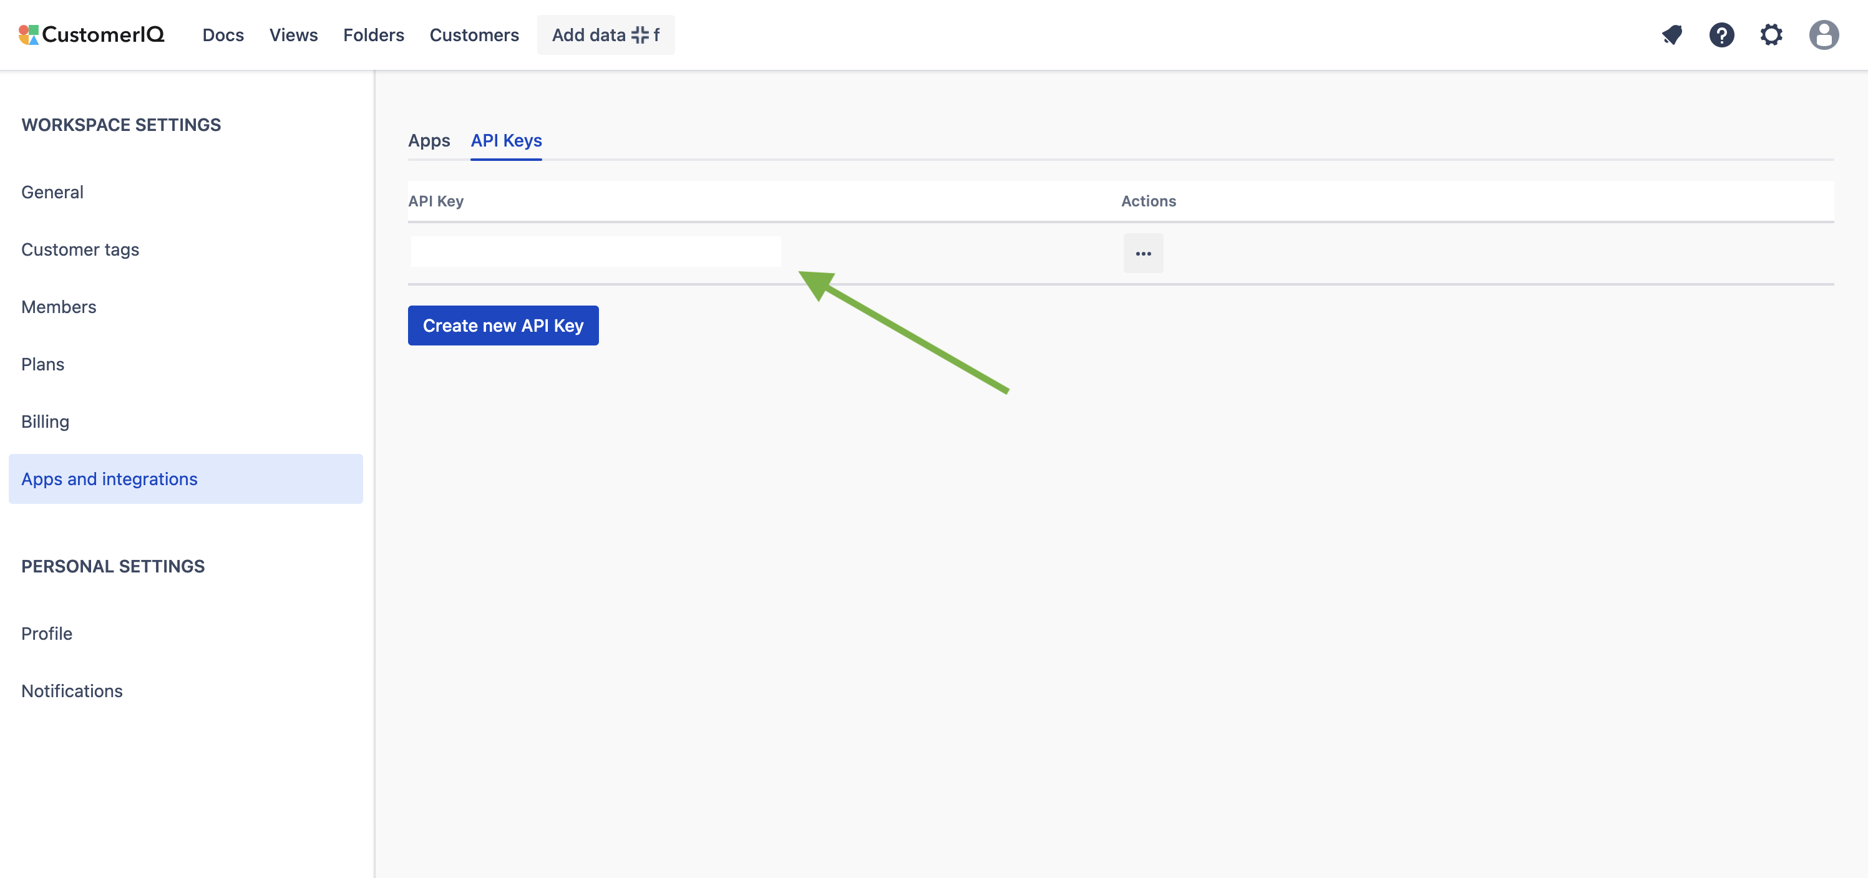
Task: Open General workspace settings
Action: pyautogui.click(x=52, y=192)
